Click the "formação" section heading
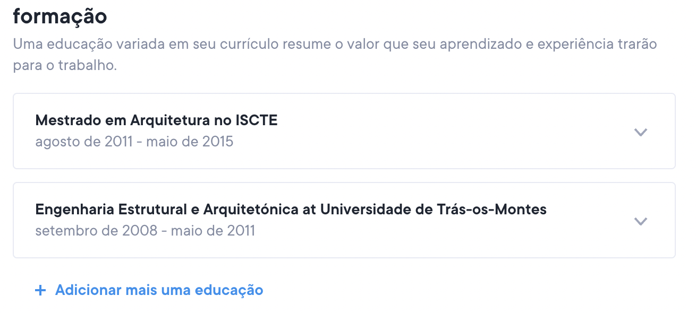Screen dimensions: 696x313 60,16
